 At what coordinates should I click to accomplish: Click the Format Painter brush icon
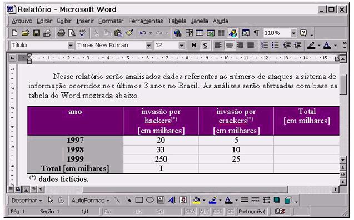pyautogui.click(x=129, y=33)
